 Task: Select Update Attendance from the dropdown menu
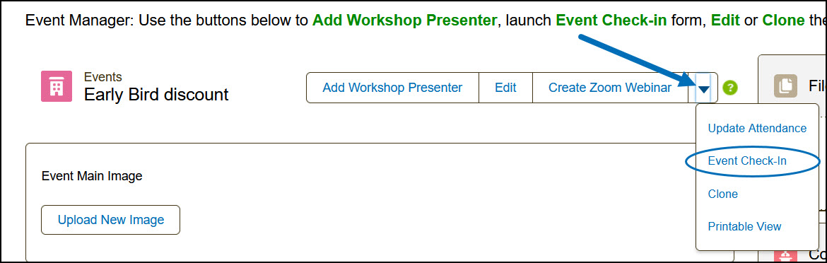click(757, 129)
